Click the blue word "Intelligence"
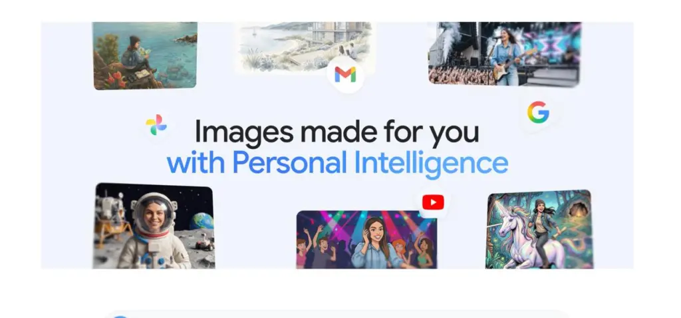The image size is (681, 318). point(431,164)
